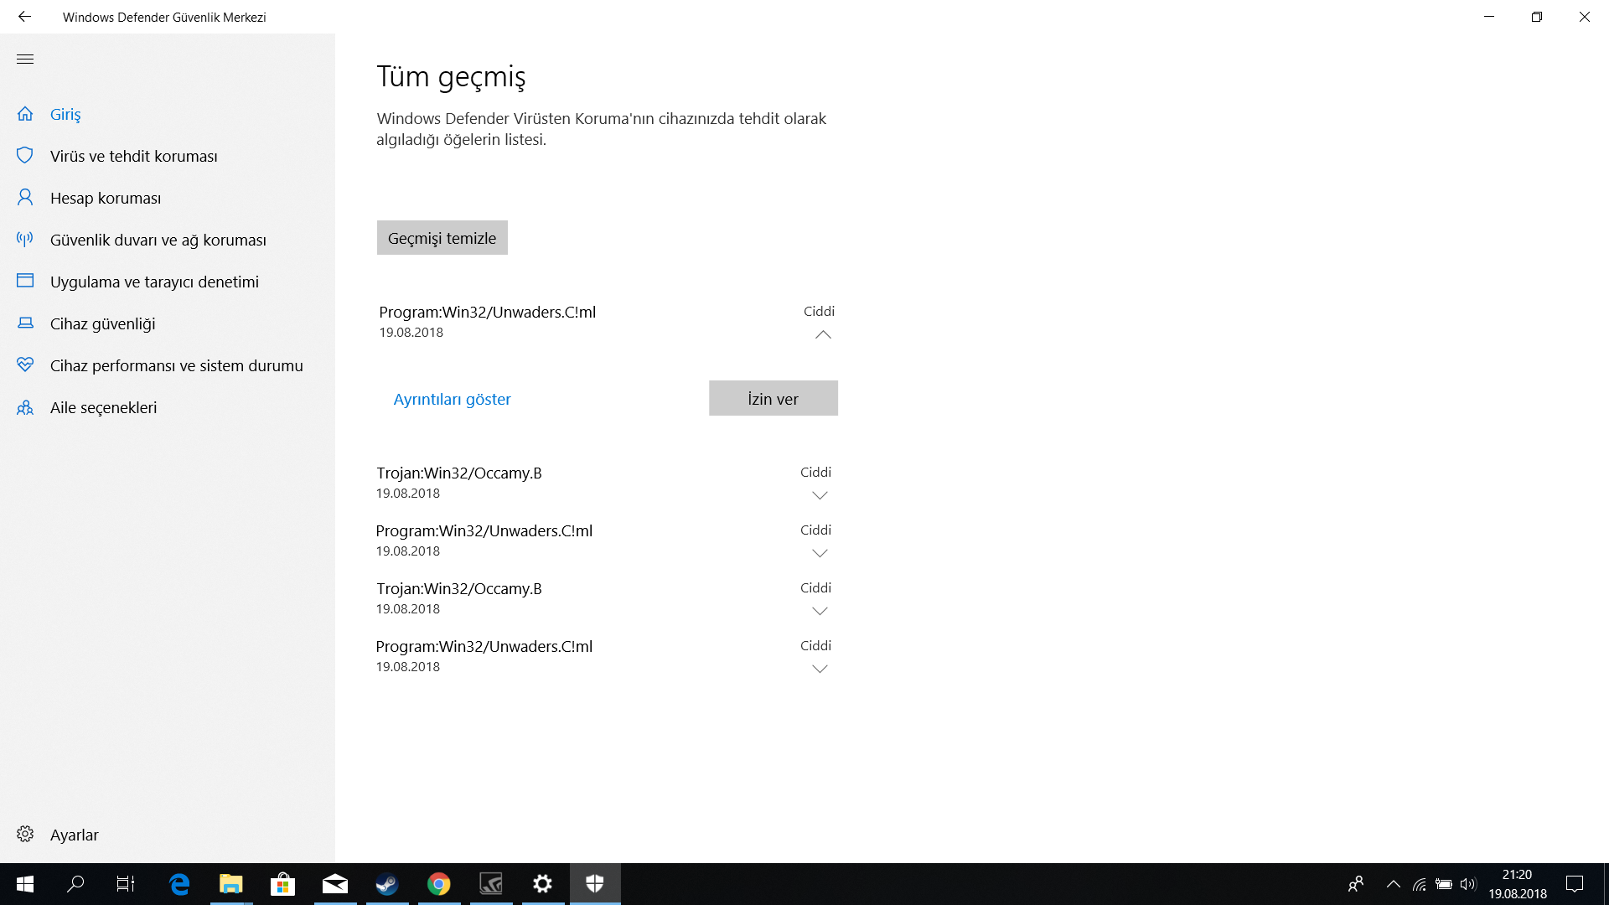This screenshot has width=1609, height=905.
Task: Open Mail app from taskbar
Action: click(x=335, y=884)
